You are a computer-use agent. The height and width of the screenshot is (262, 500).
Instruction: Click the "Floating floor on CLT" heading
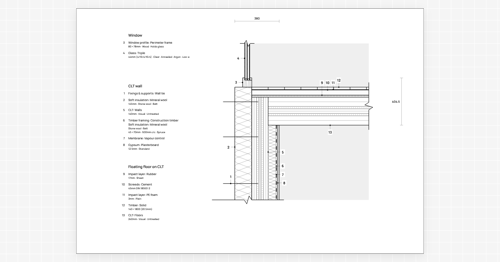pyautogui.click(x=146, y=166)
